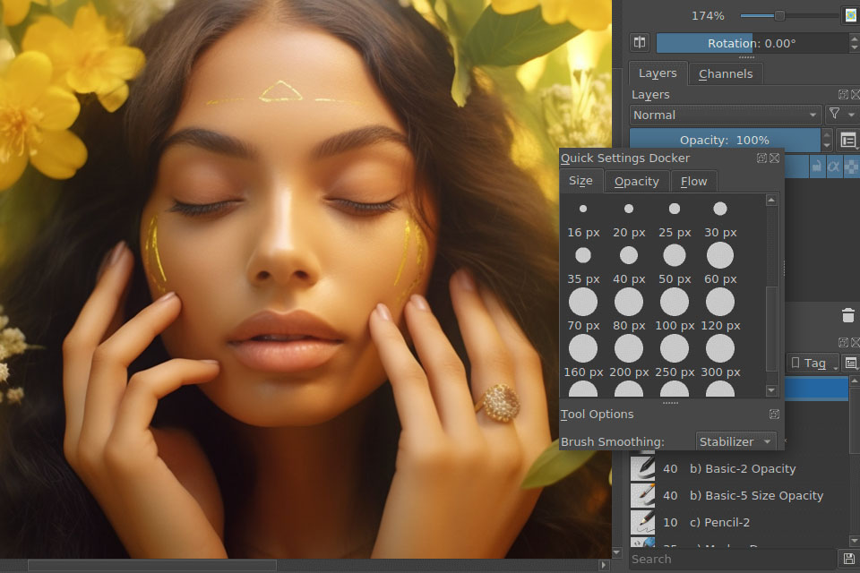Click the size list scroll-up arrow
Image resolution: width=860 pixels, height=573 pixels.
pyautogui.click(x=771, y=201)
